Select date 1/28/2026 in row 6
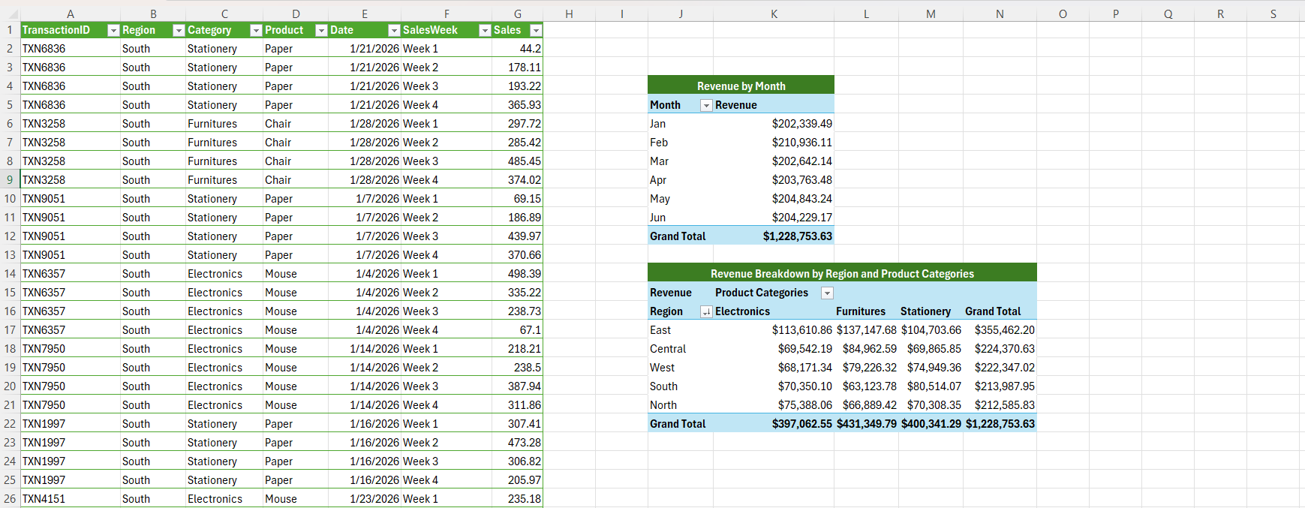This screenshot has height=508, width=1305. [x=365, y=123]
